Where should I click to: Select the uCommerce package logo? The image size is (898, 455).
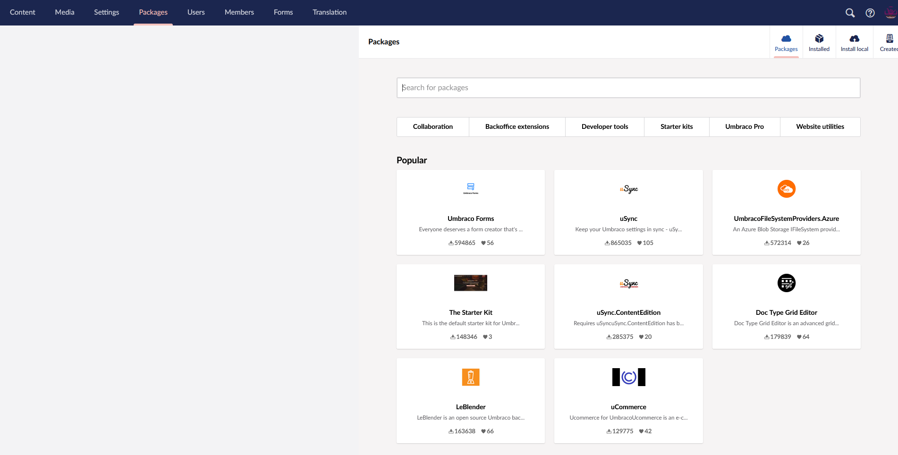click(x=628, y=377)
